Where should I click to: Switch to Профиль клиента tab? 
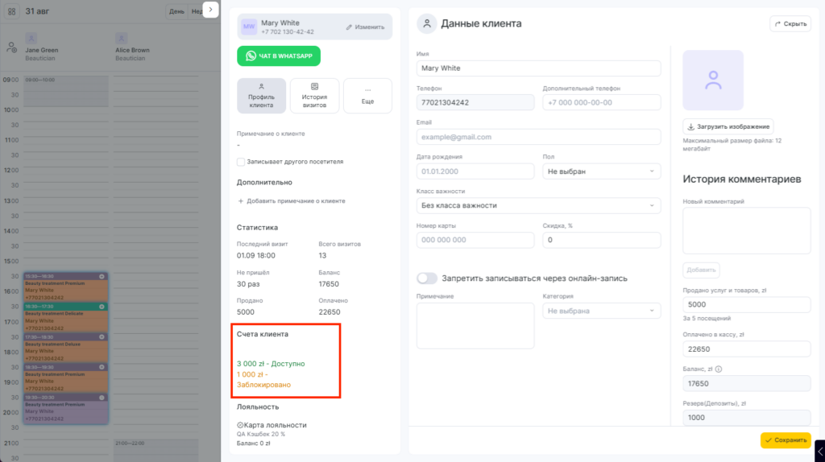tap(262, 96)
